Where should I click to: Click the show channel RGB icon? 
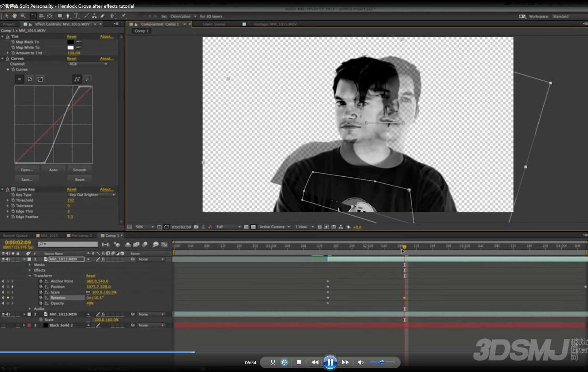tap(210, 227)
